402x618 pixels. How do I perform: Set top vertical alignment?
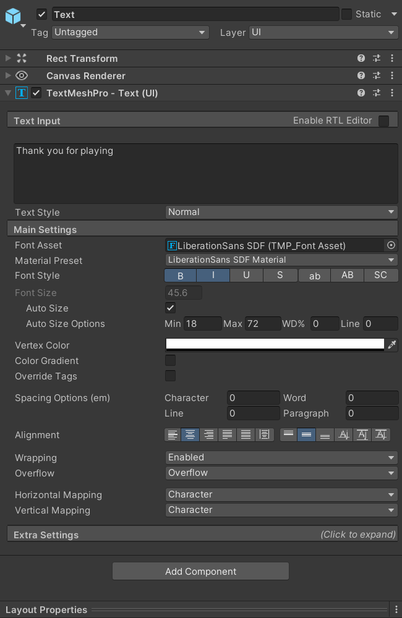(x=288, y=434)
